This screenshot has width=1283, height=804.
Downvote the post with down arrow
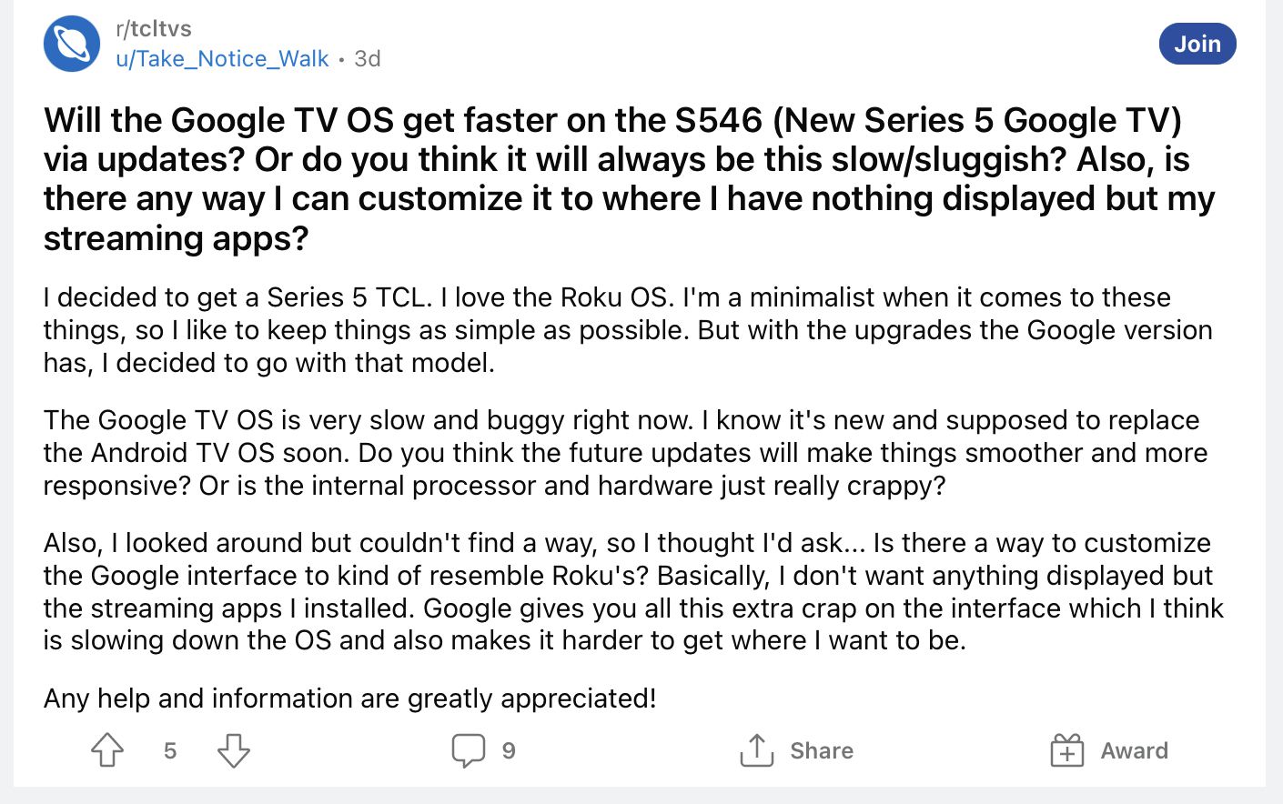coord(234,750)
